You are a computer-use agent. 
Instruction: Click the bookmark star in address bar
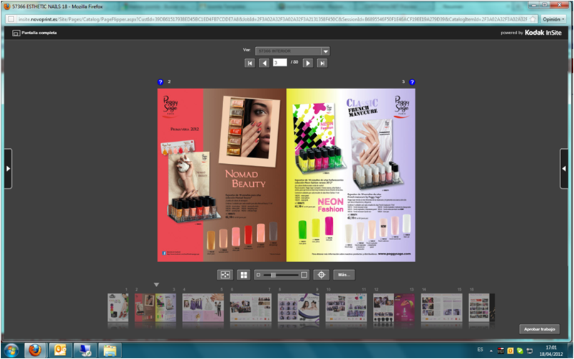[x=533, y=19]
